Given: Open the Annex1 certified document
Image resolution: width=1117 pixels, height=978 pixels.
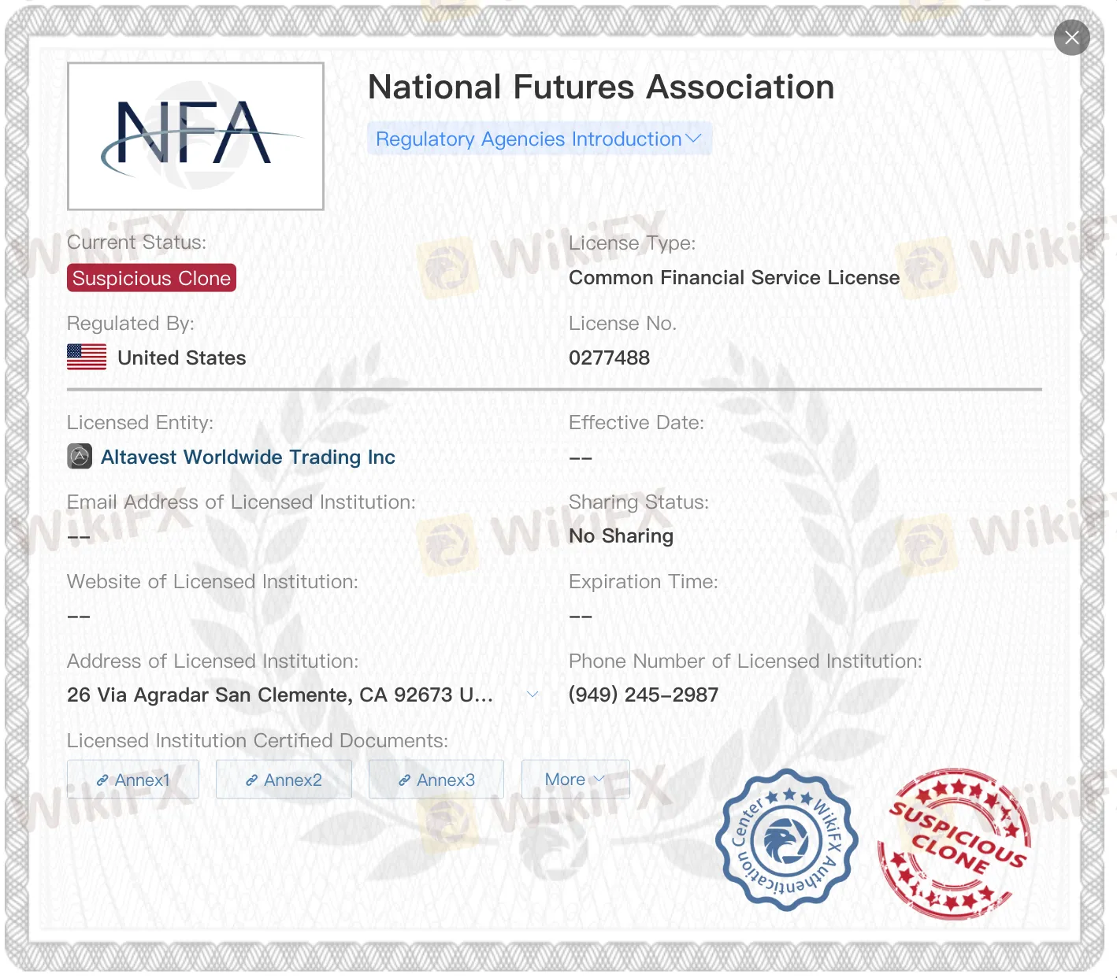Looking at the screenshot, I should (133, 780).
